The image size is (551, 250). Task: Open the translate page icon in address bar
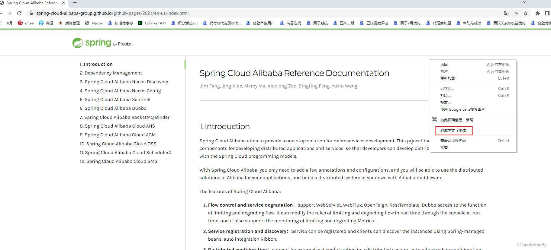(x=506, y=13)
